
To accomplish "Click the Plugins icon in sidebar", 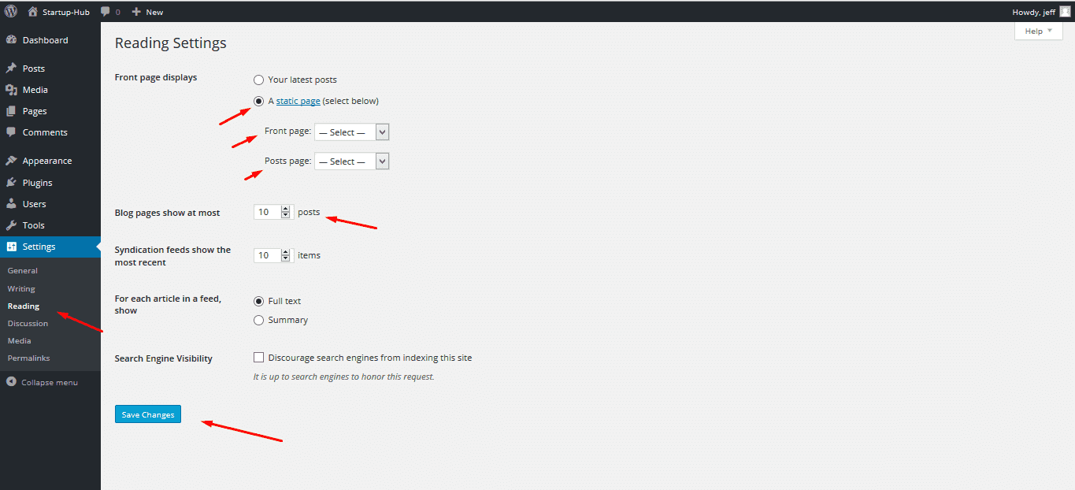I will (11, 183).
